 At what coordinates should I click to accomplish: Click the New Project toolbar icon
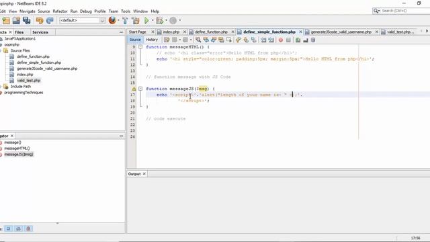pos(6,21)
